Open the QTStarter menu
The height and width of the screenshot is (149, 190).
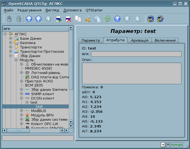[x=94, y=10]
